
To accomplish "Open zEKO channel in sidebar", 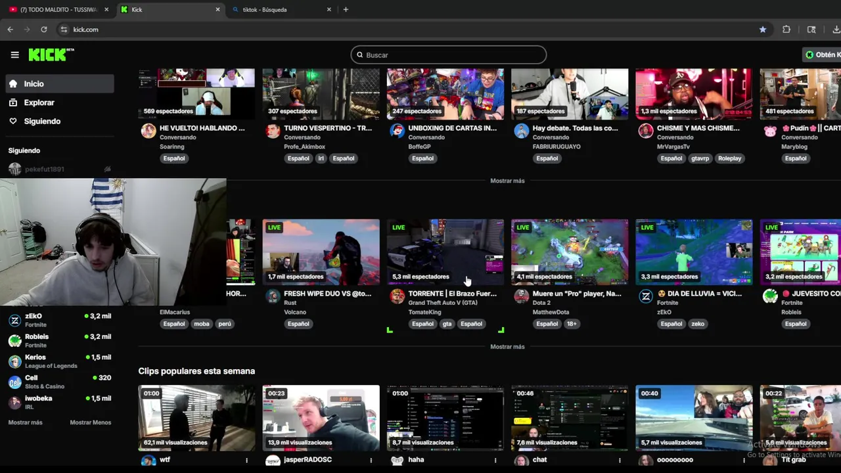I will point(60,320).
